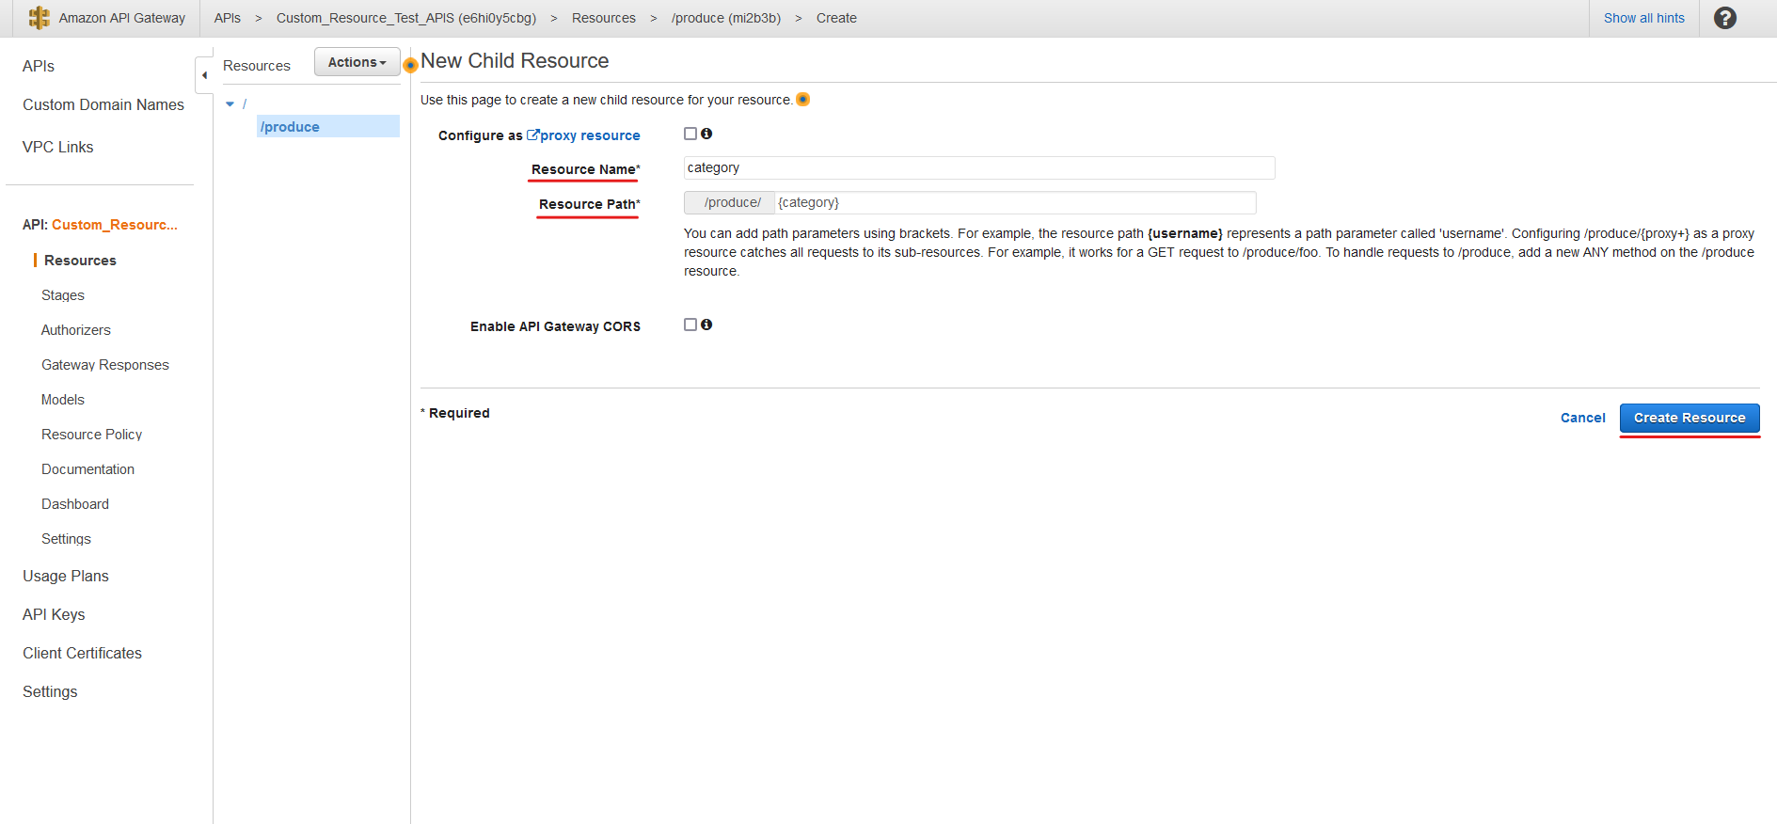Select Resources in the API menu
The image size is (1777, 824).
point(80,261)
